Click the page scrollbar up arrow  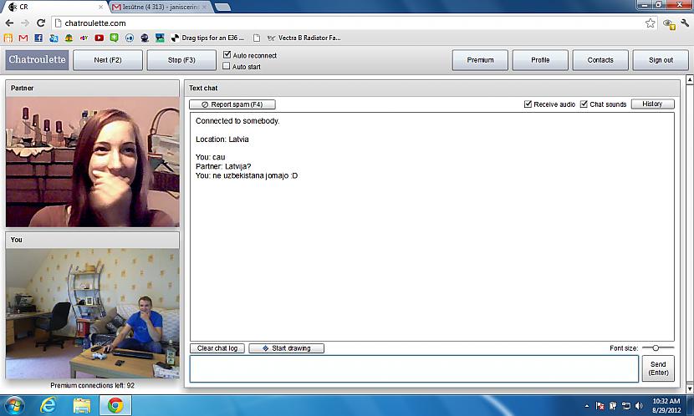[x=690, y=79]
